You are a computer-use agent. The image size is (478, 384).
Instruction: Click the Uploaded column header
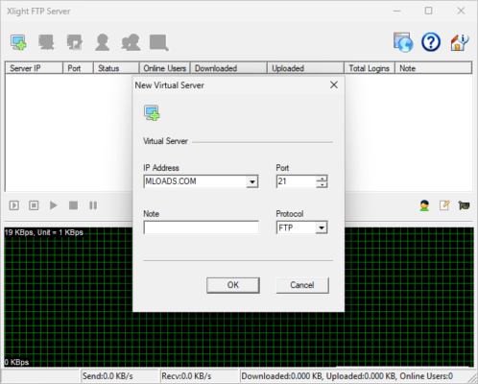tap(305, 68)
